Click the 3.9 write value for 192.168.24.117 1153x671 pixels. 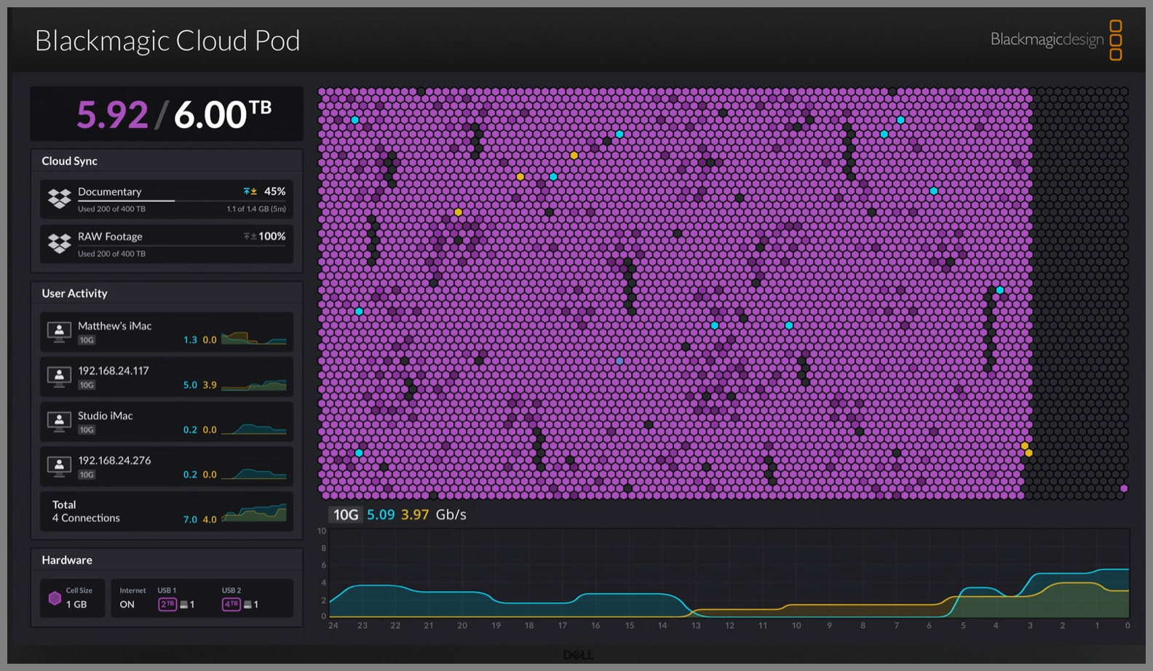(210, 385)
